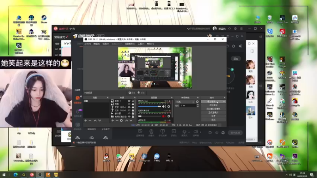This screenshot has width=317, height=178.
Task: Open 麦克风/Aux mixer settings gear
Action: (x=169, y=106)
